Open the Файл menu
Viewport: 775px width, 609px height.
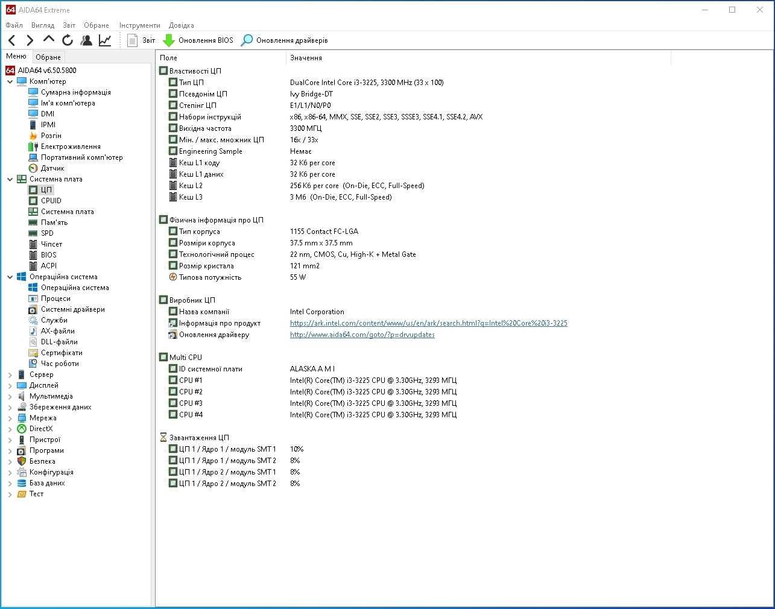[14, 25]
